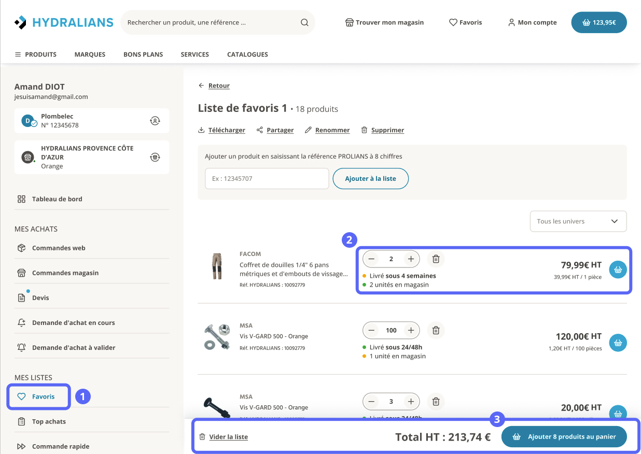Switch account using Plombelec swap icon
Image resolution: width=641 pixels, height=454 pixels.
click(155, 121)
